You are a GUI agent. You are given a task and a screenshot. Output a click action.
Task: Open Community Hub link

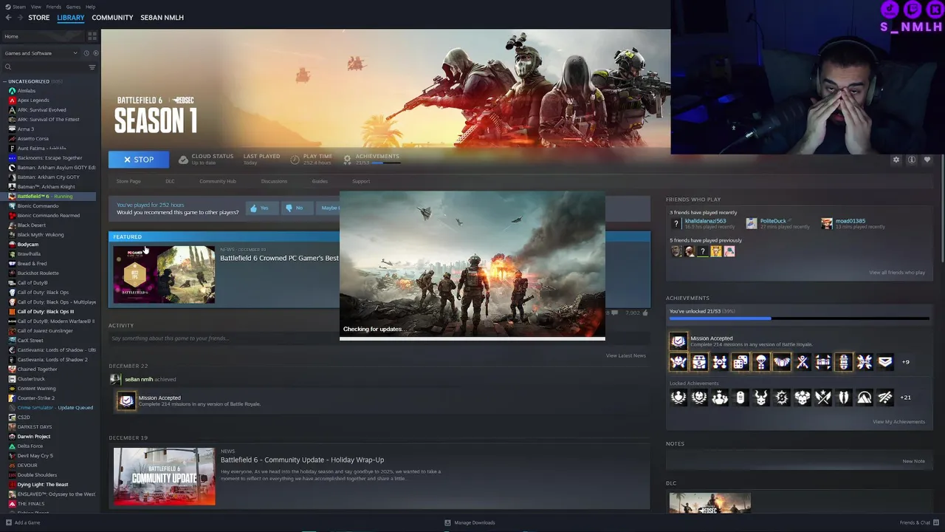pyautogui.click(x=218, y=181)
